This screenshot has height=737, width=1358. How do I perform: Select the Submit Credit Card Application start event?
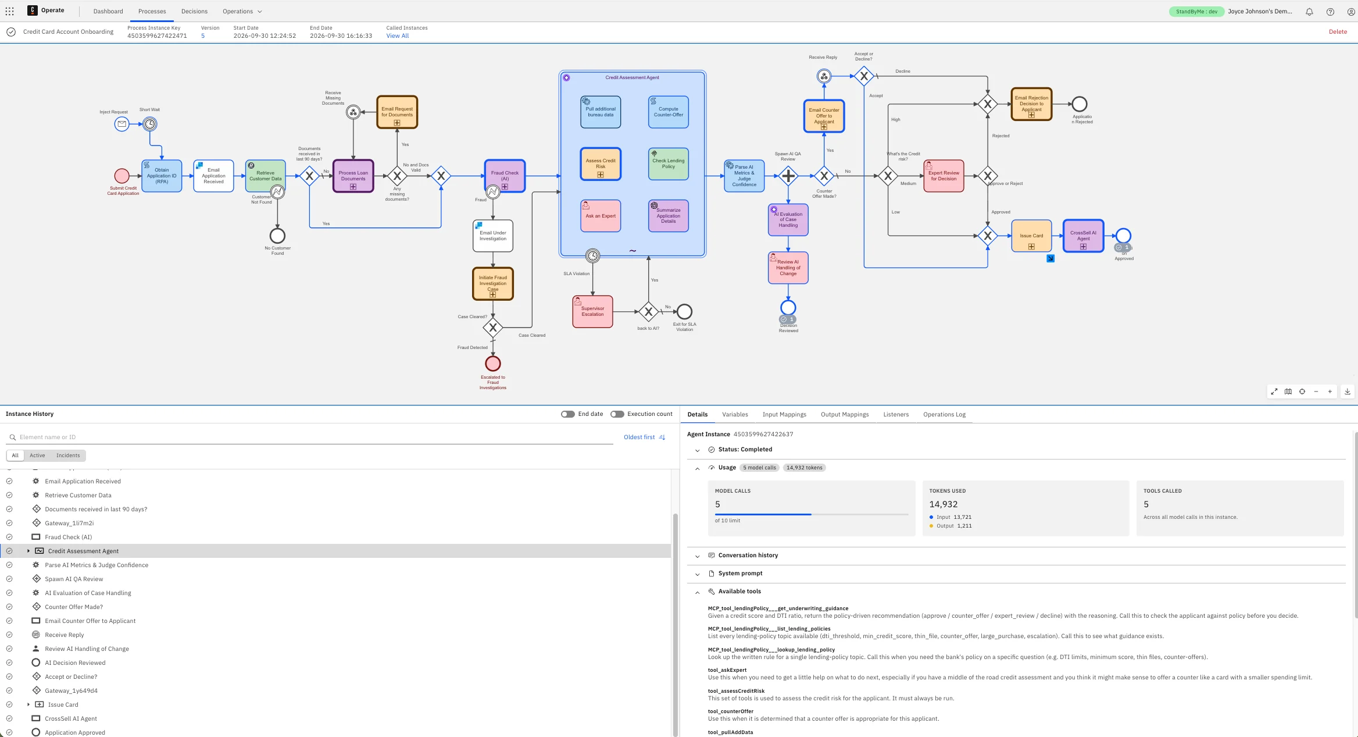(x=121, y=176)
